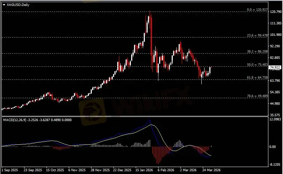Select the 50.0 = 75.483 Fibonacci label
This screenshot has height=174, width=283.
pos(257,65)
